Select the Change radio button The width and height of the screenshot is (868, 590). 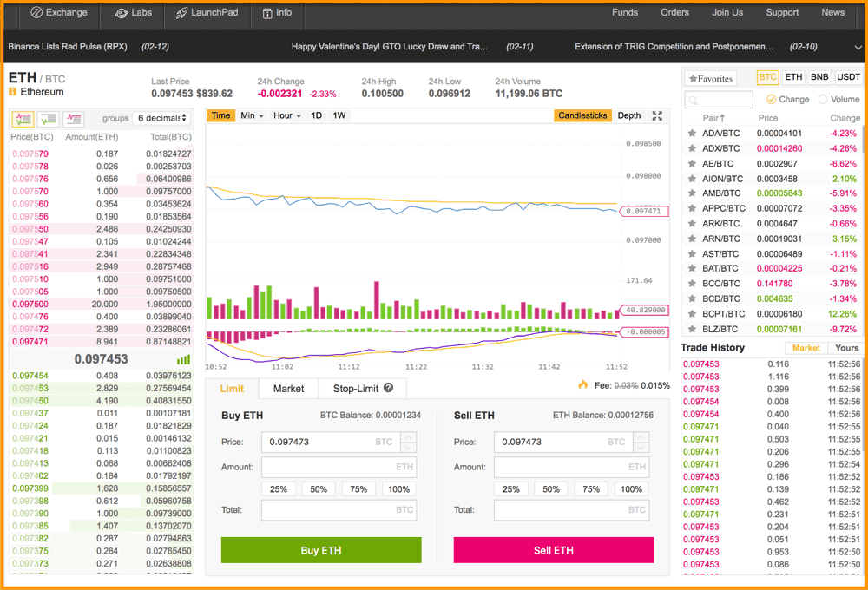[x=771, y=100]
